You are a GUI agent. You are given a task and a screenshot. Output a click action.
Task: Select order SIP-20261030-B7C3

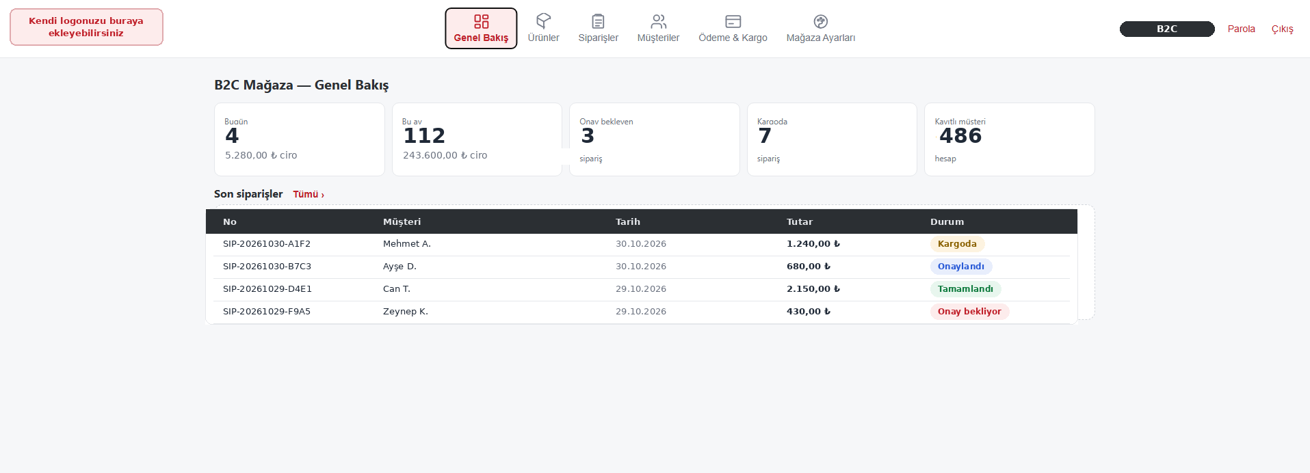pyautogui.click(x=267, y=267)
